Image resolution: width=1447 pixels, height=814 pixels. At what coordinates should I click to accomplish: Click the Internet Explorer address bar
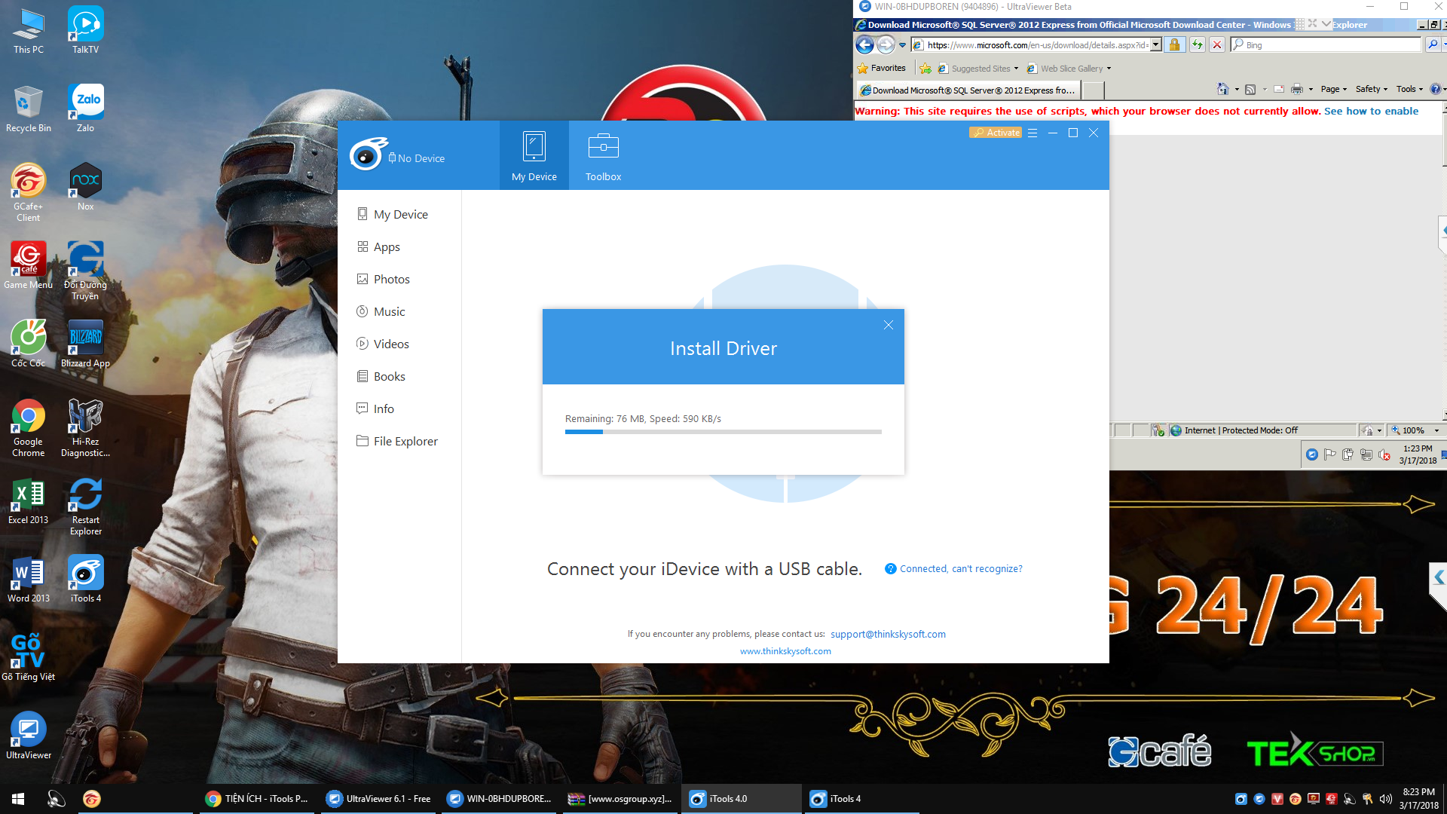(x=1037, y=45)
